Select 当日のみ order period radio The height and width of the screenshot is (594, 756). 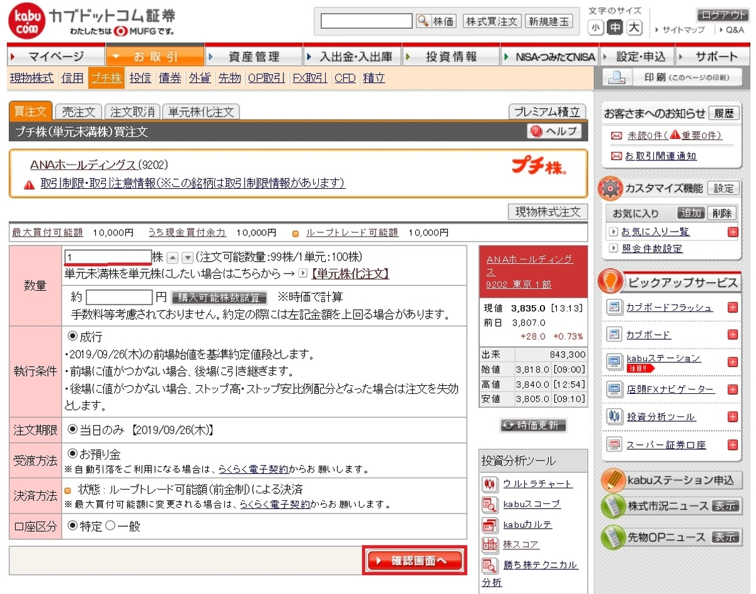[72, 429]
